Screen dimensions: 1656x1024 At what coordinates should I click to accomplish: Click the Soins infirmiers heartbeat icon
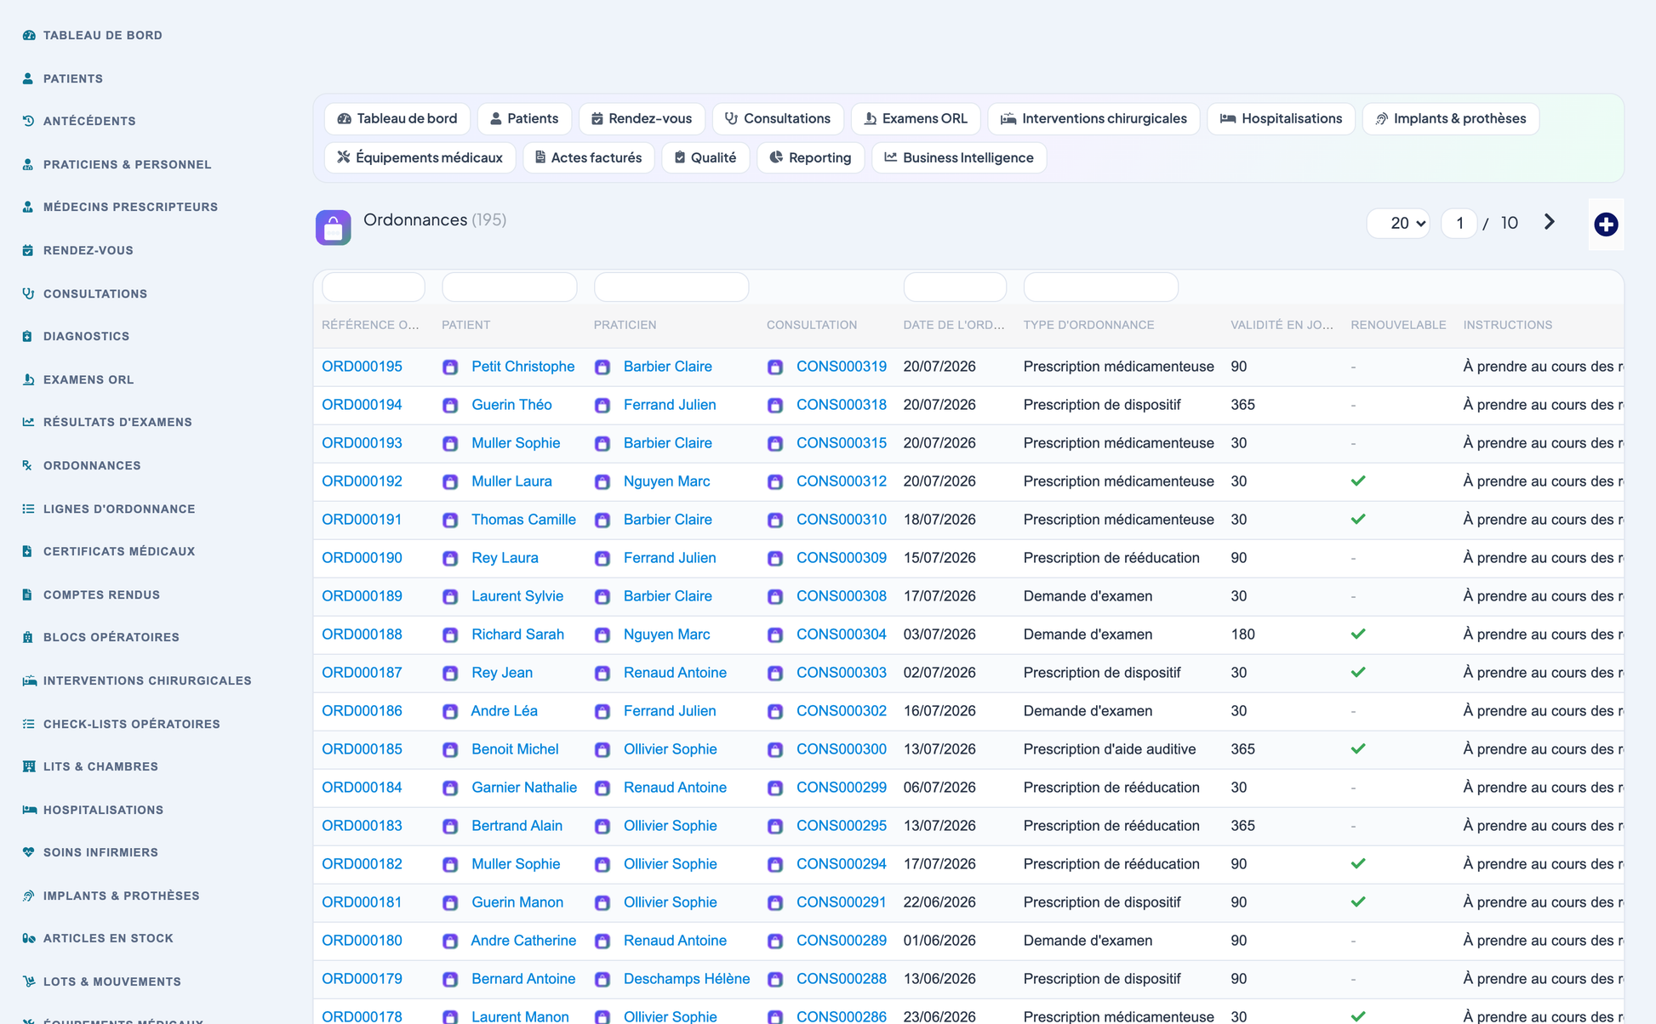click(28, 852)
